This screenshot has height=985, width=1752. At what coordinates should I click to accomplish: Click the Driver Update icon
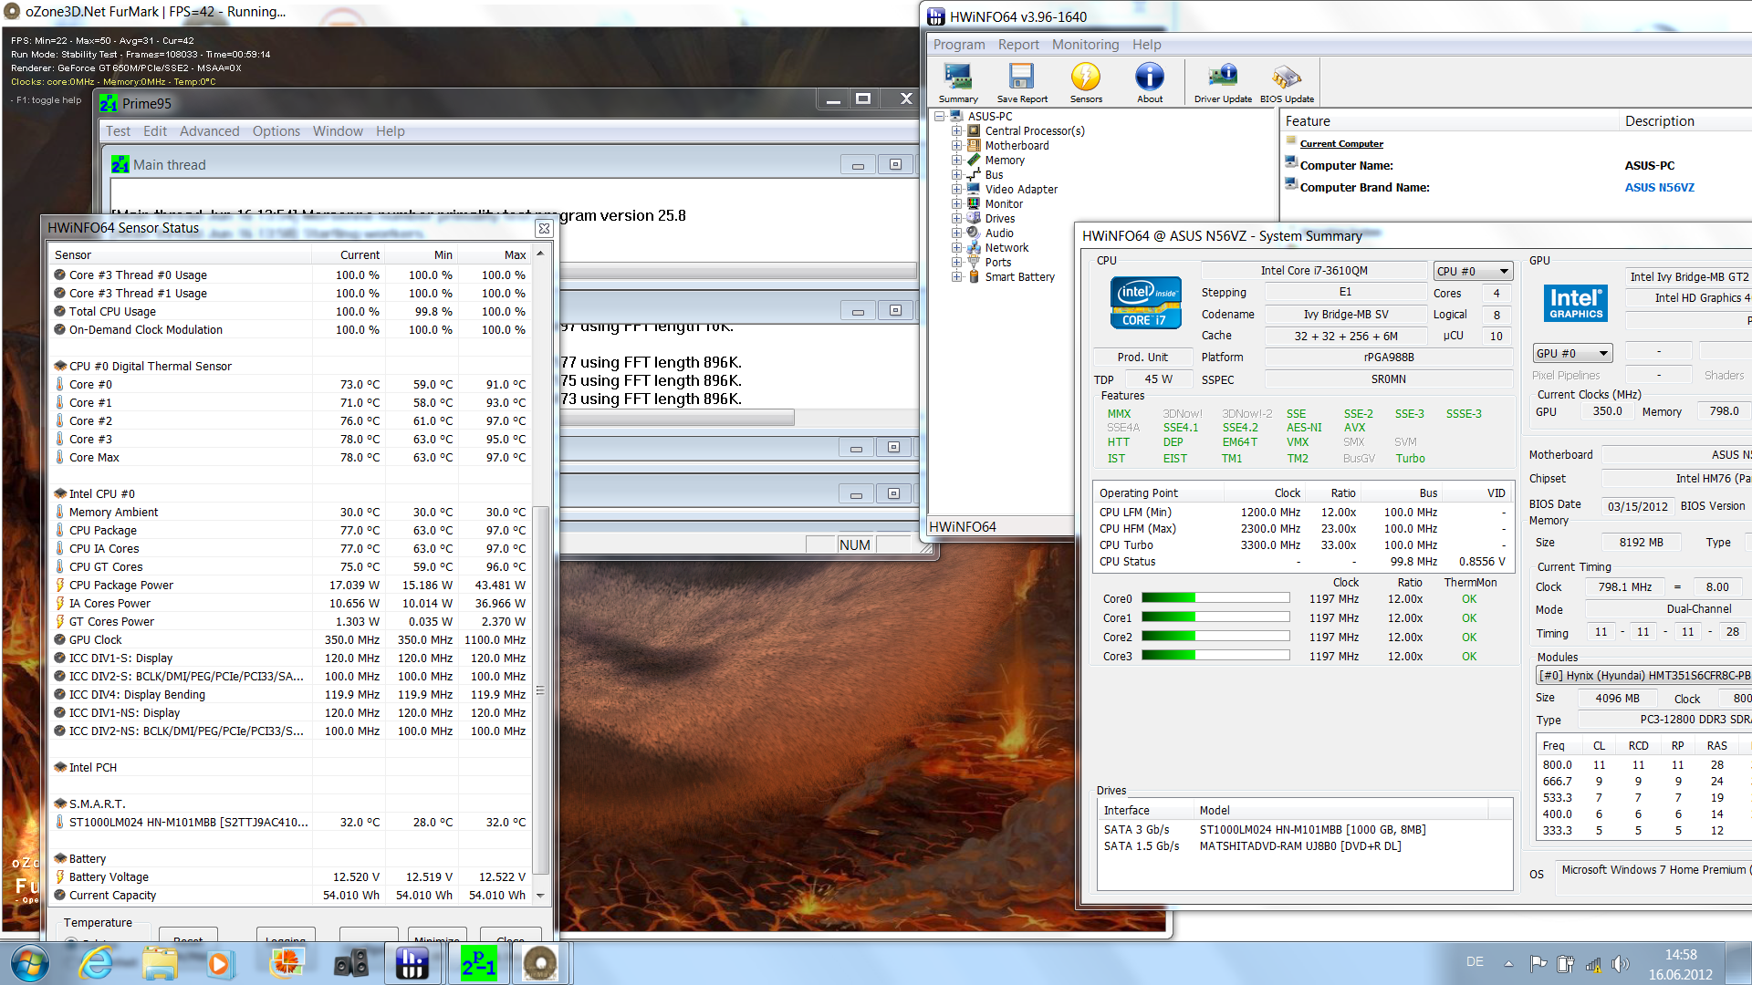[x=1223, y=82]
